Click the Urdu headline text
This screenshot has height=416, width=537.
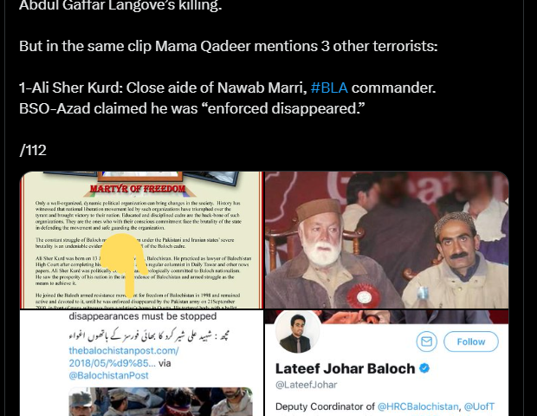click(x=149, y=335)
